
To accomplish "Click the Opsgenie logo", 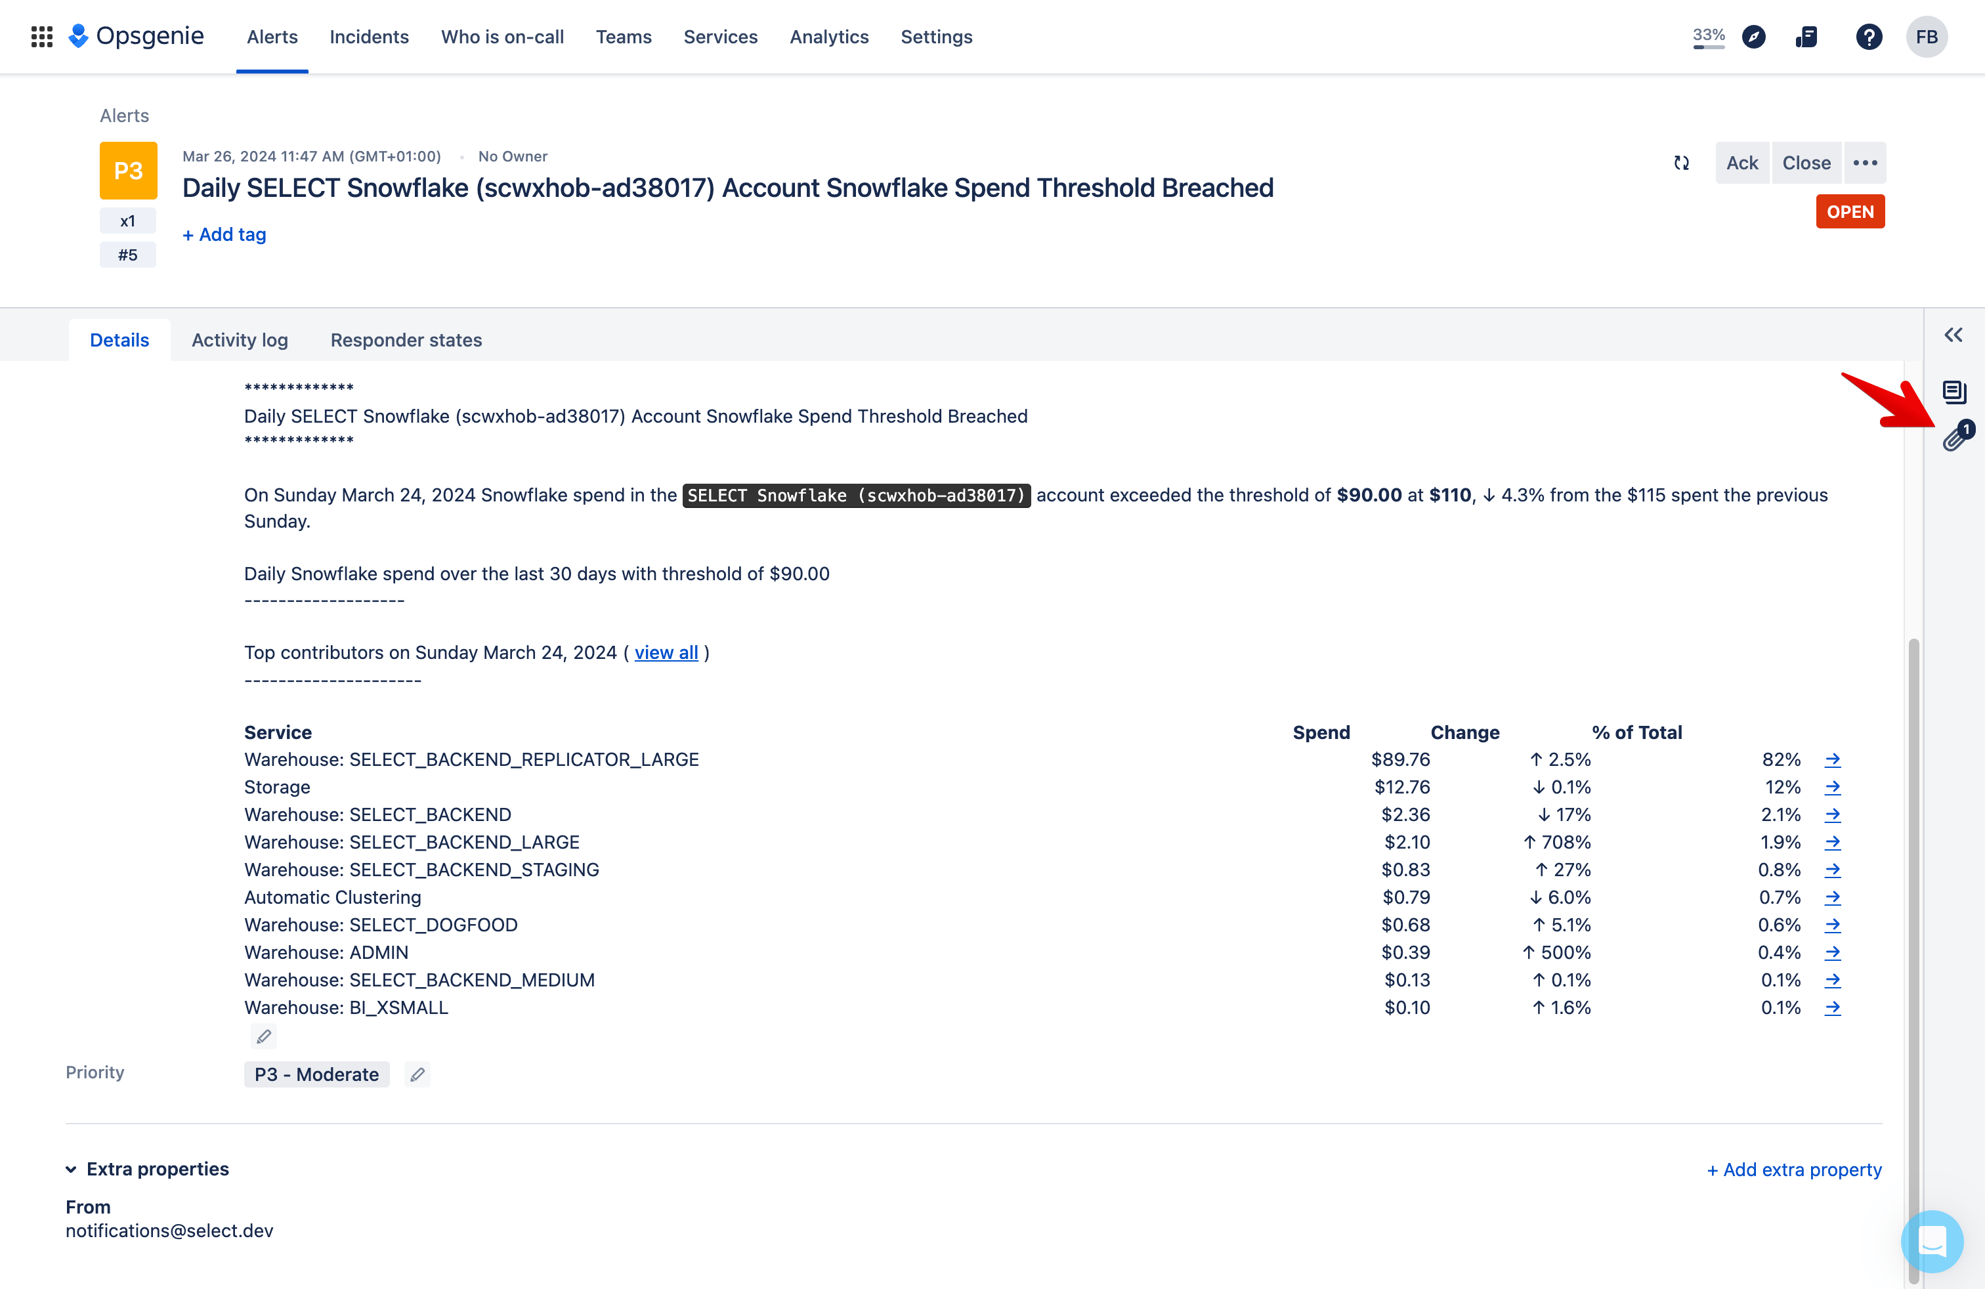I will [136, 36].
